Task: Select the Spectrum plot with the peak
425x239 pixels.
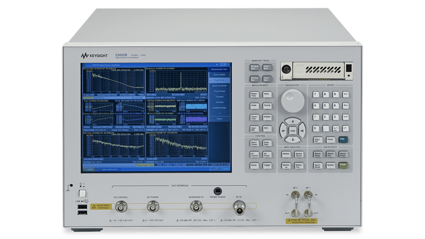Action: tap(176, 82)
